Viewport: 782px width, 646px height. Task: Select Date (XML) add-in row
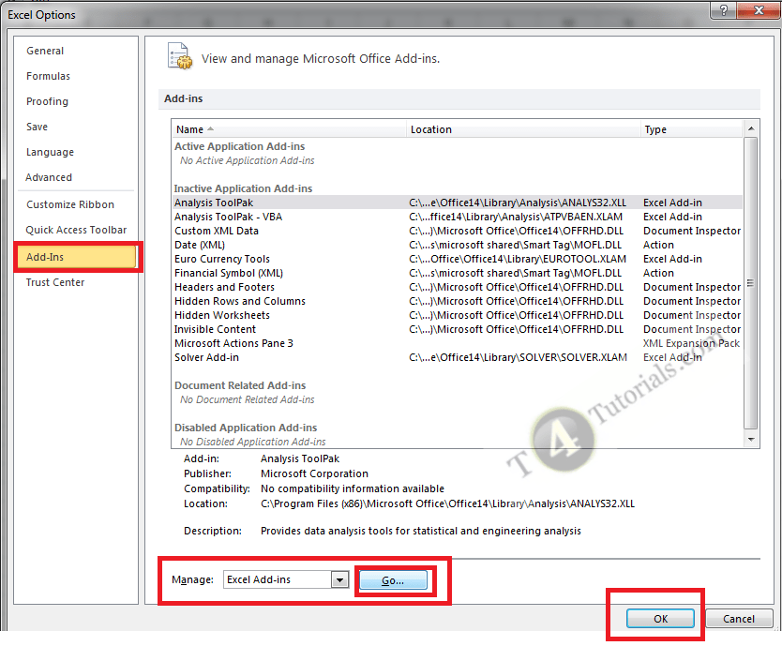coord(457,245)
